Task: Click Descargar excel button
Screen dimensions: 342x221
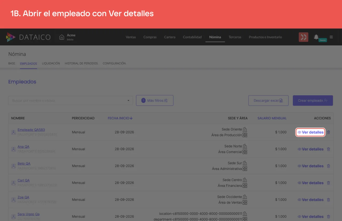Action: coord(268,100)
